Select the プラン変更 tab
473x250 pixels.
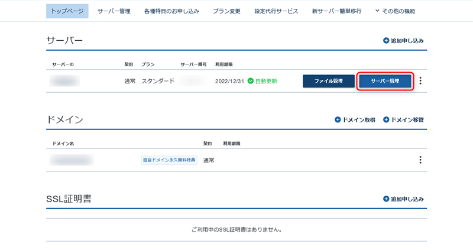[226, 11]
